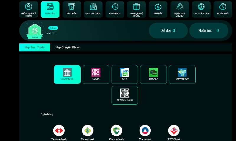
Task: Choose Ngân Hàng payment method
Action: tap(67, 74)
